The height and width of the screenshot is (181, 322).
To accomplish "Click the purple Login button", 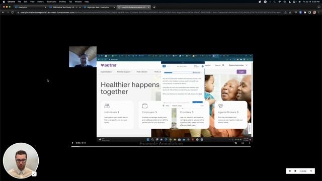I will point(242,72).
